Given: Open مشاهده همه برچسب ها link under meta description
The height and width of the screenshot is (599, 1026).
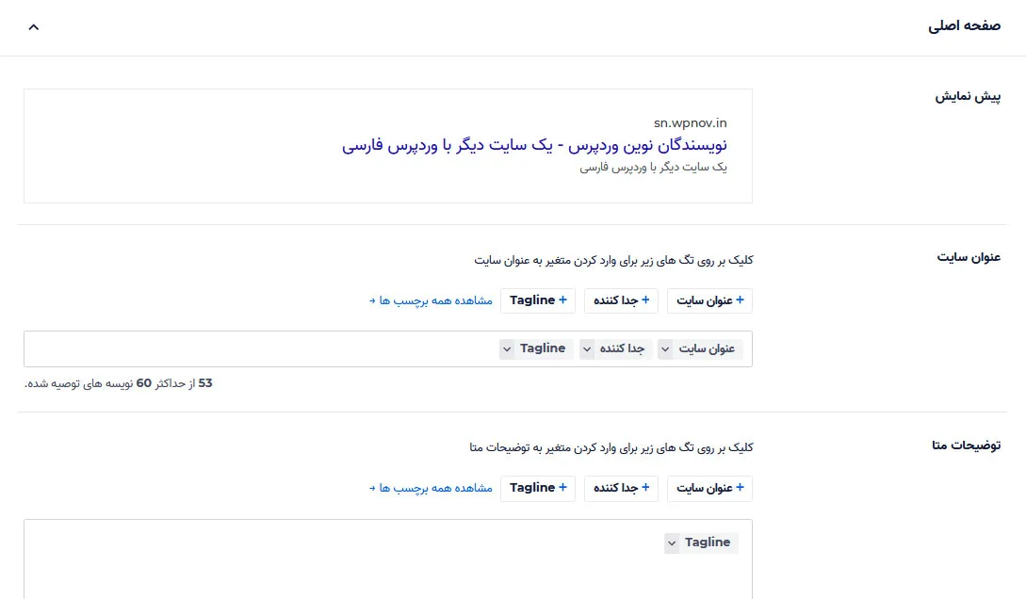Looking at the screenshot, I should pos(431,489).
